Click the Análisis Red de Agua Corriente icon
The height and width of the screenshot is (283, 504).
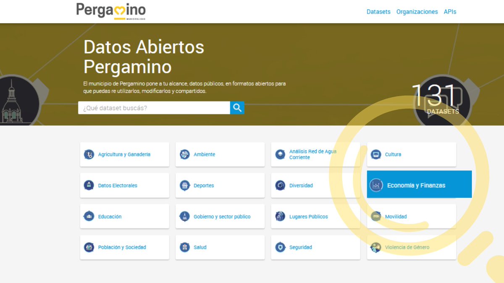[x=280, y=154]
